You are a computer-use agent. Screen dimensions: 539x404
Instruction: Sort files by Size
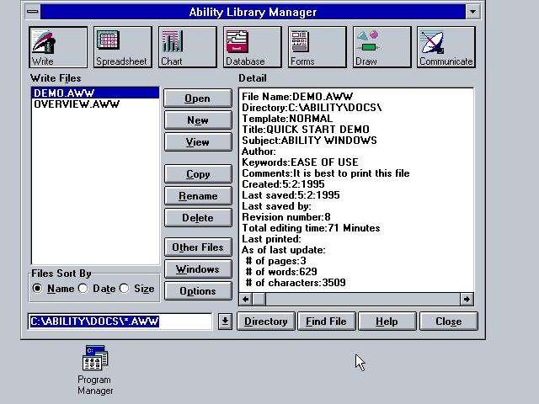(124, 288)
